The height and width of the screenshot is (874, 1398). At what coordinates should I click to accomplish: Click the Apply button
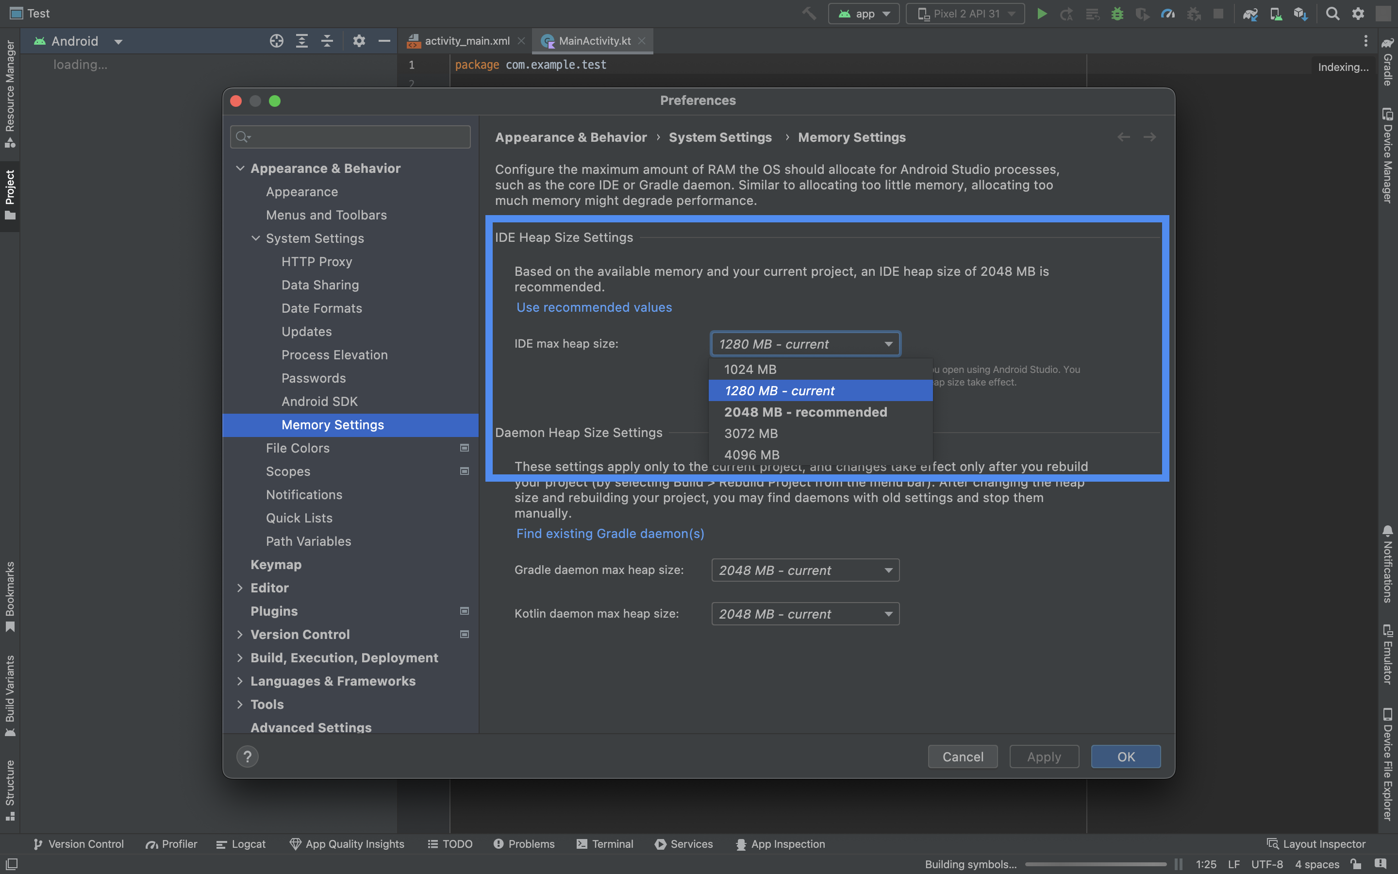point(1044,756)
